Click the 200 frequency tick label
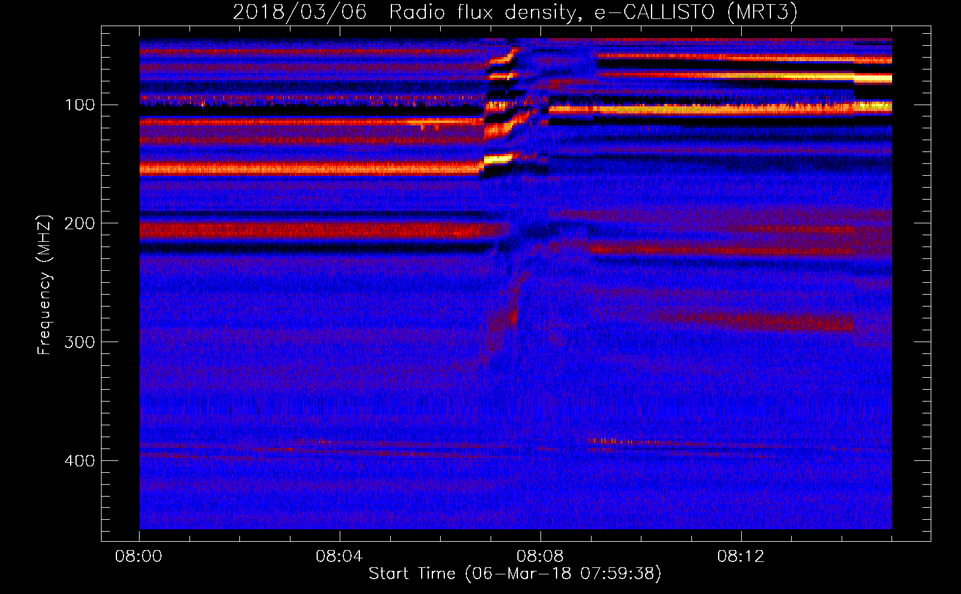The width and height of the screenshot is (961, 594). (x=80, y=223)
